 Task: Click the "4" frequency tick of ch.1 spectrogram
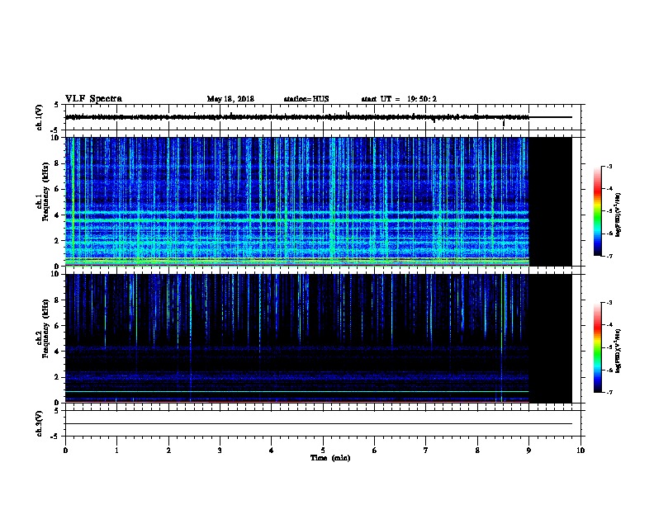click(59, 215)
